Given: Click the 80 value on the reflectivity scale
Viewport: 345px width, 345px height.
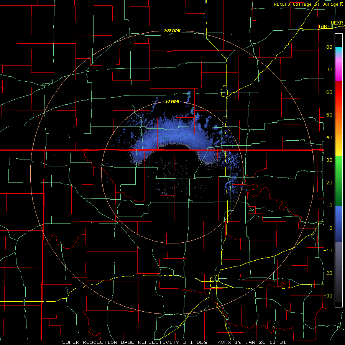Looking at the screenshot, I should click(x=329, y=47).
